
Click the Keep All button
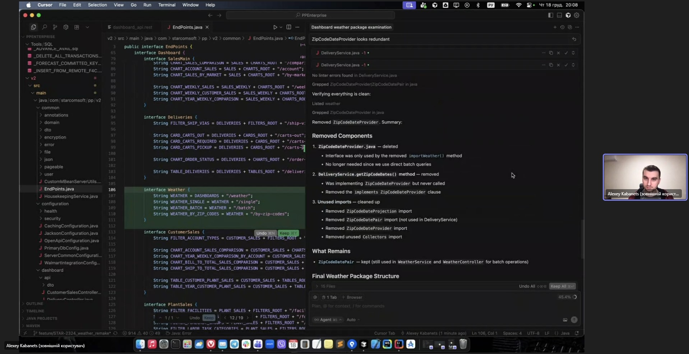click(x=562, y=287)
